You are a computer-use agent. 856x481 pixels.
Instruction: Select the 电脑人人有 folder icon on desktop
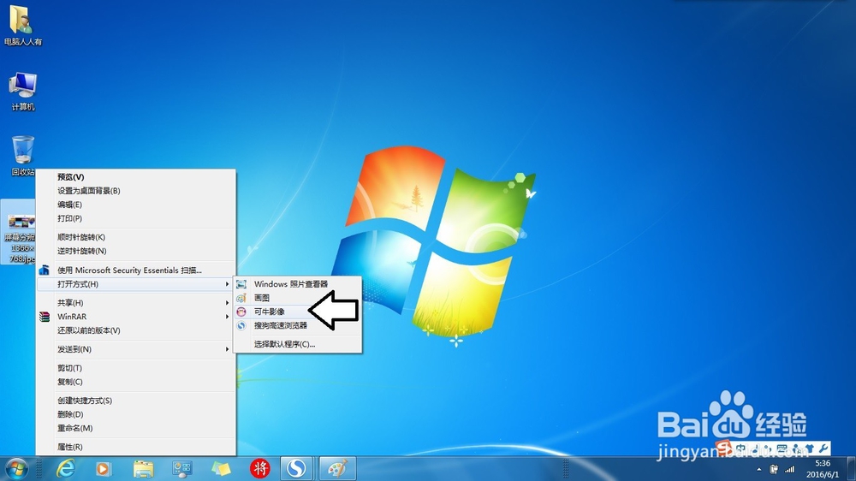22,25
